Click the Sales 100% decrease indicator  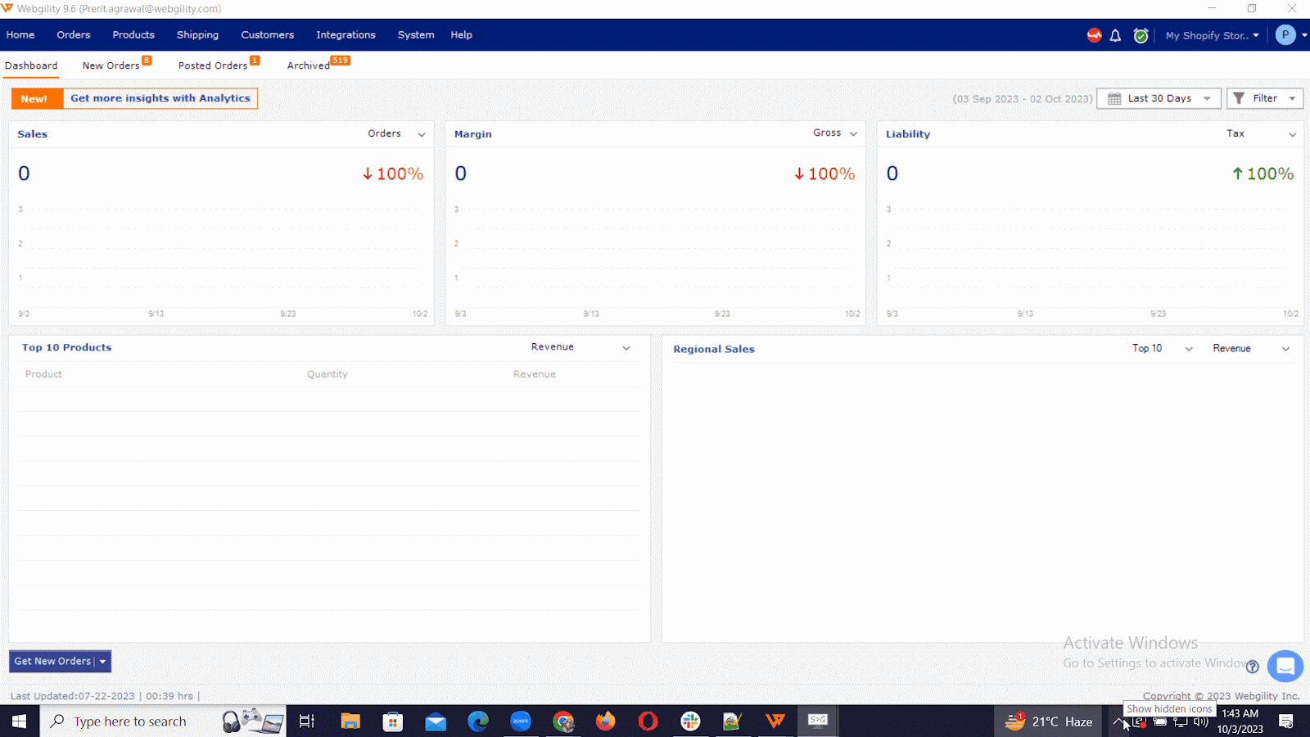[x=393, y=174]
